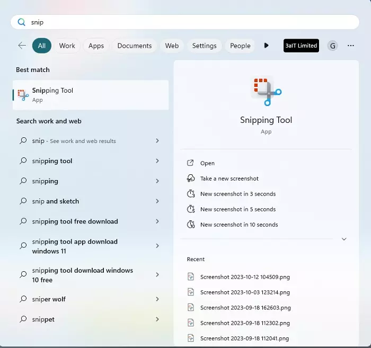Viewport: 371px width, 348px height.
Task: Click search icon beside 'sniper wolf'
Action: click(23, 299)
